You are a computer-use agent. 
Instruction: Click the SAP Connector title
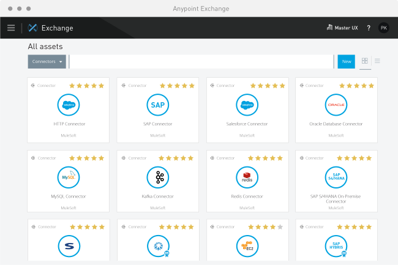click(x=157, y=124)
